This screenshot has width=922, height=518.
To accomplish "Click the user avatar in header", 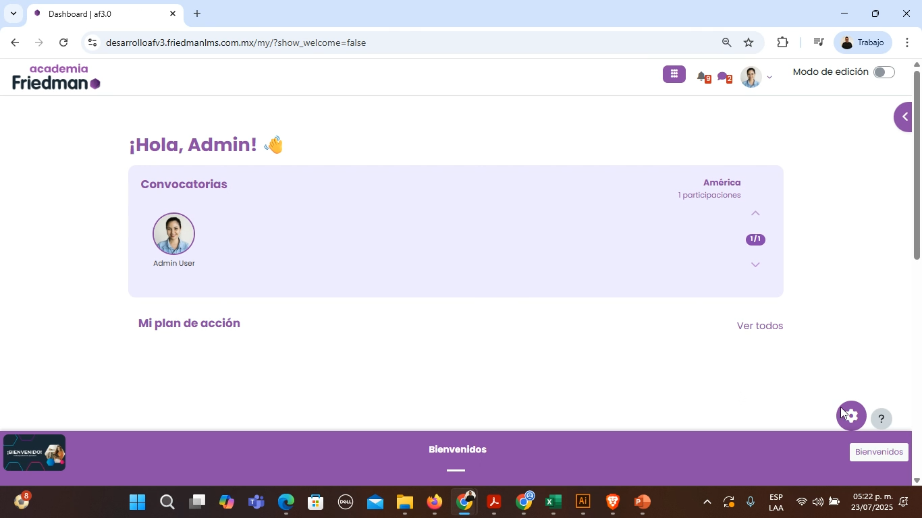I will [x=751, y=77].
